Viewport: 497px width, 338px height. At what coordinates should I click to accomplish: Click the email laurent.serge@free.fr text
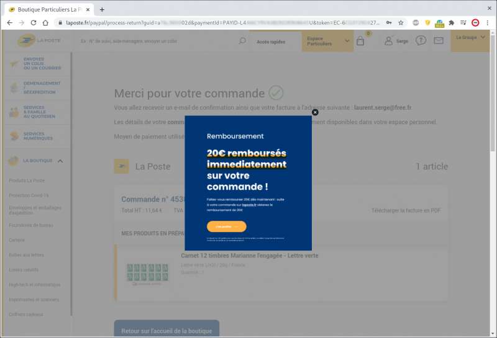383,108
